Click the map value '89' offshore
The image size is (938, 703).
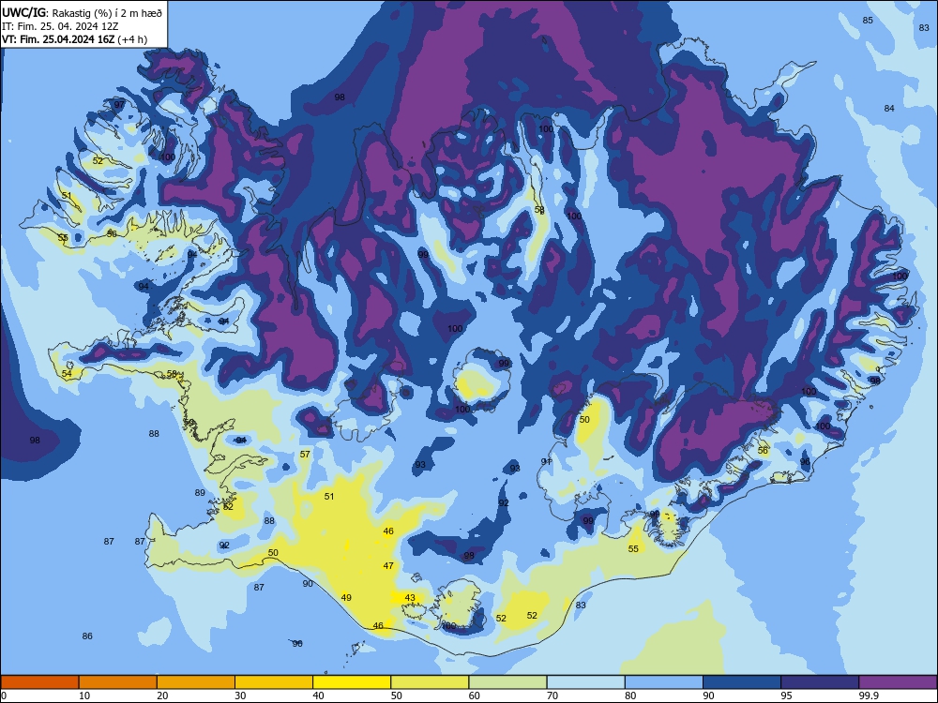200,493
